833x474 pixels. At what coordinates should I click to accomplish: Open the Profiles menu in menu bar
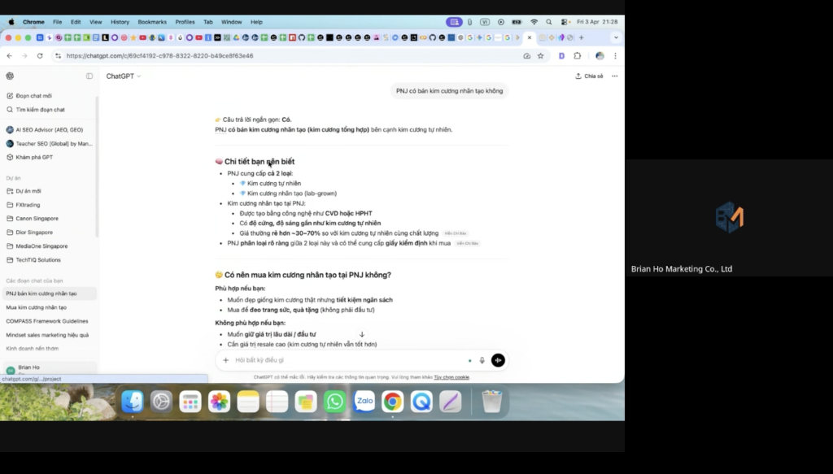coord(185,22)
